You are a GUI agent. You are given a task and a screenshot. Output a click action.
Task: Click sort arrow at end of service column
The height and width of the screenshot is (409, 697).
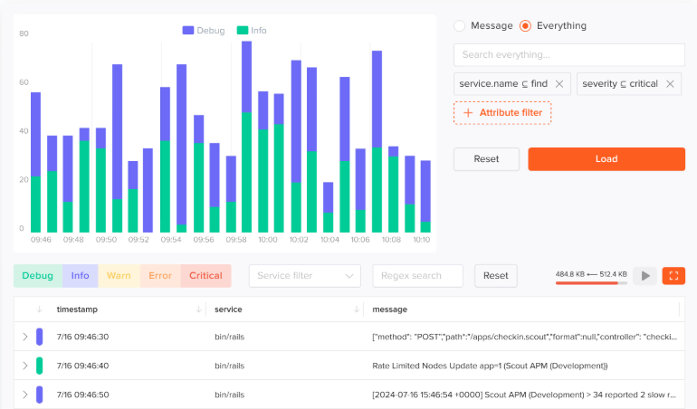click(x=356, y=309)
